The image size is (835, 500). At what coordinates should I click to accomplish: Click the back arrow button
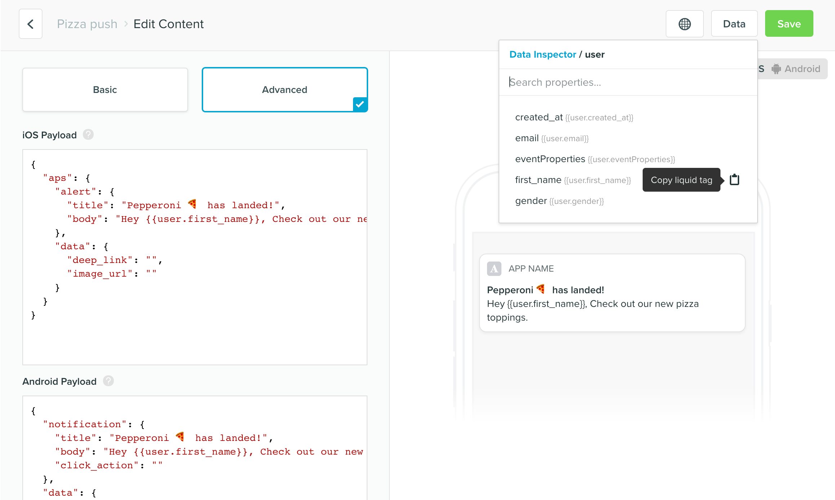31,24
